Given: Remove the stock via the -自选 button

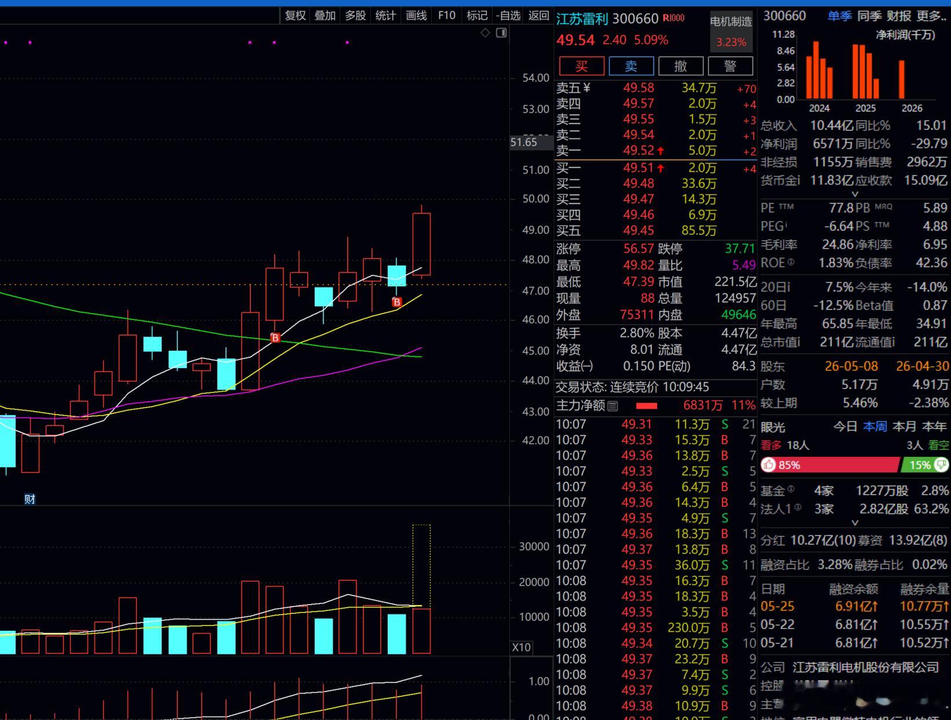Looking at the screenshot, I should click(x=508, y=16).
